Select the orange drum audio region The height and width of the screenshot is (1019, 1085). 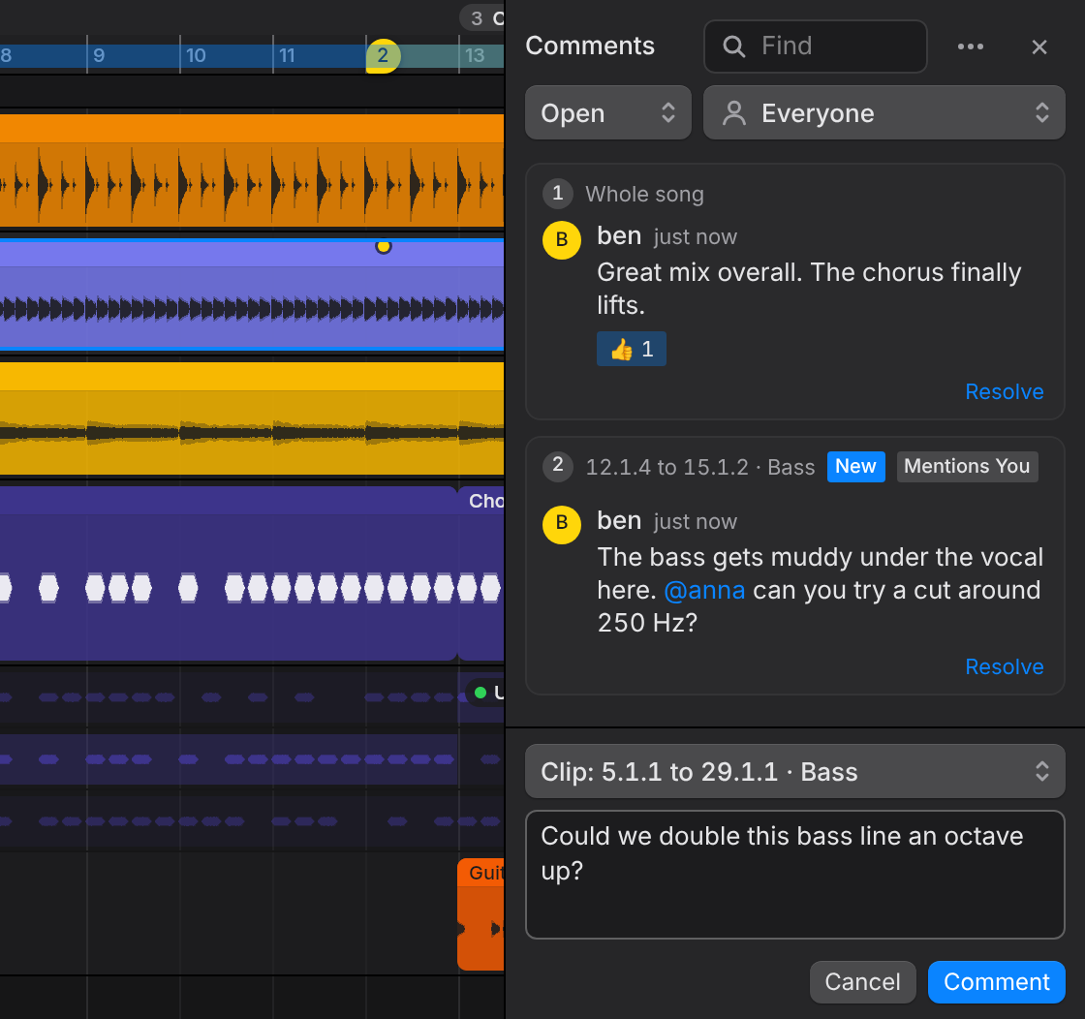pos(252,170)
